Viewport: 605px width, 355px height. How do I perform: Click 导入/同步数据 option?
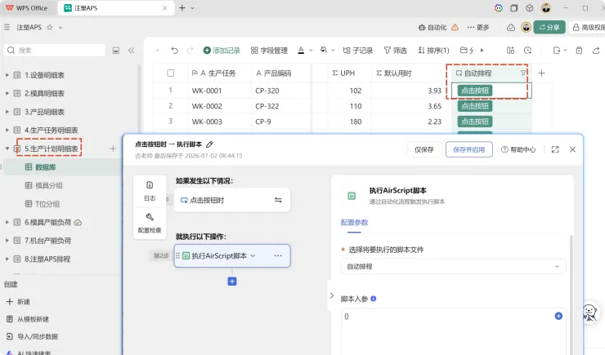pos(32,336)
